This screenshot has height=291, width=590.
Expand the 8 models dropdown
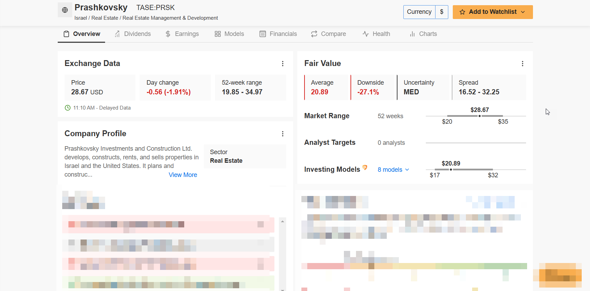(x=393, y=170)
